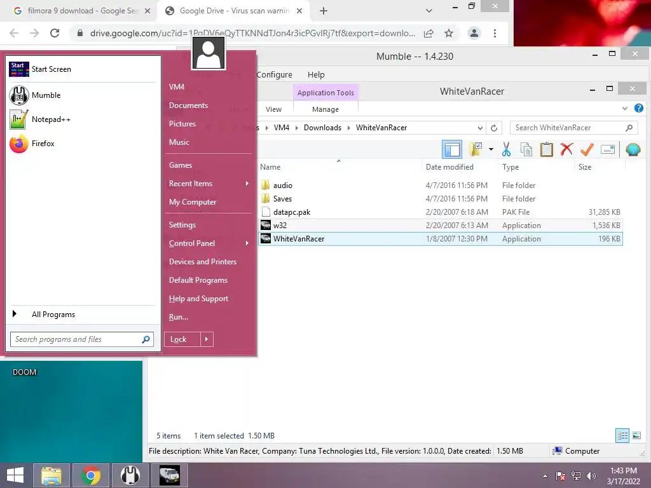Refresh the WhiteVanRacer folder view
The height and width of the screenshot is (488, 651).
(493, 128)
